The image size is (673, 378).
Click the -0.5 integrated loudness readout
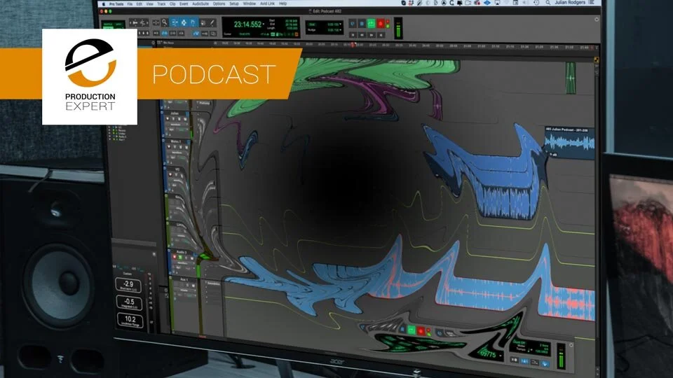[129, 302]
